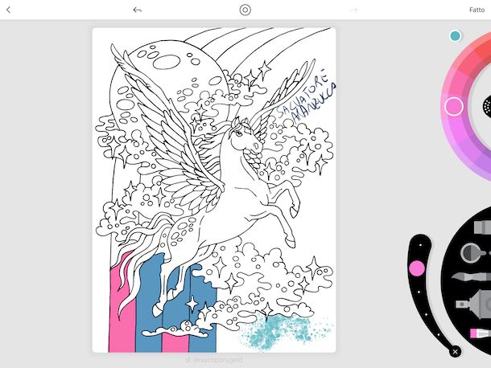Select the spray can tool
Screen dimensions: 491x368
click(473, 304)
